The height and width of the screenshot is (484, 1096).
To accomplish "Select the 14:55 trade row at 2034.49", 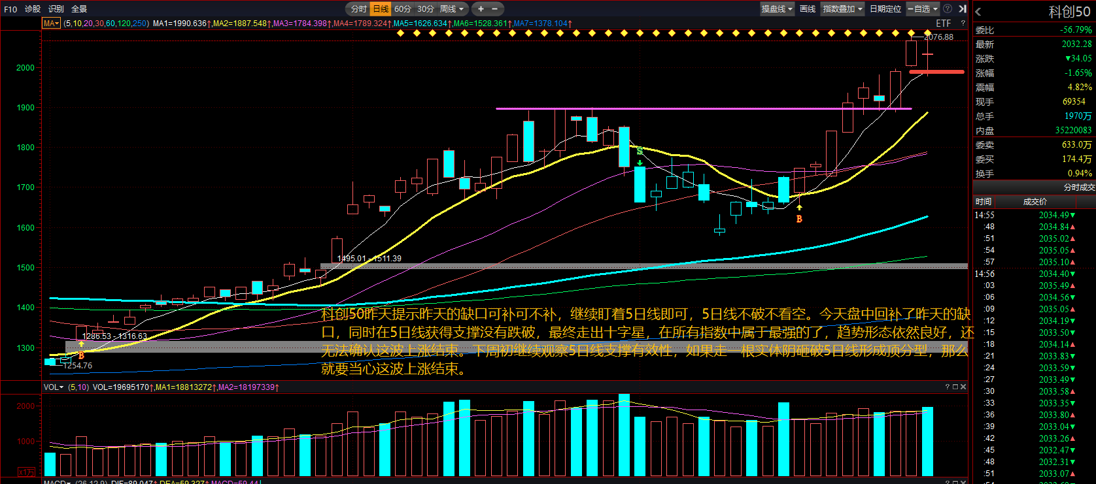I will [1033, 215].
